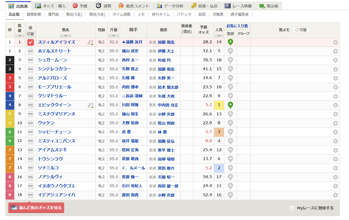The width and height of the screenshot is (349, 220).
Task: Open the 厩舎コメント tab
Action: pos(134,6)
